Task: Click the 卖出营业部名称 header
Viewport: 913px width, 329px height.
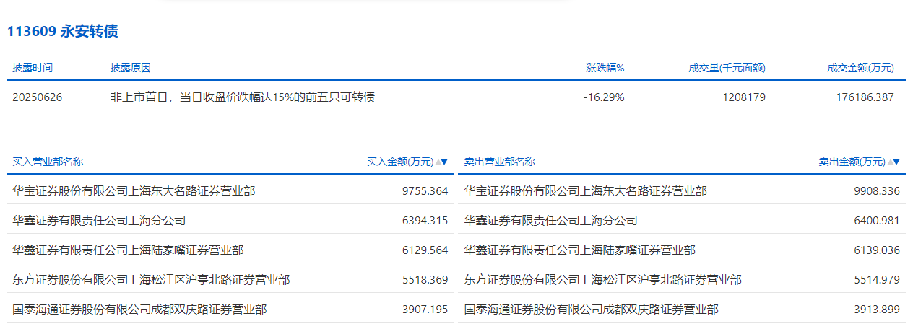Action: [x=499, y=162]
